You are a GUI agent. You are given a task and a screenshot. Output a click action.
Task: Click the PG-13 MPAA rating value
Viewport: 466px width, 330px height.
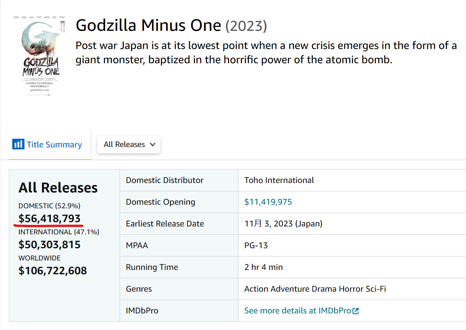tap(256, 245)
